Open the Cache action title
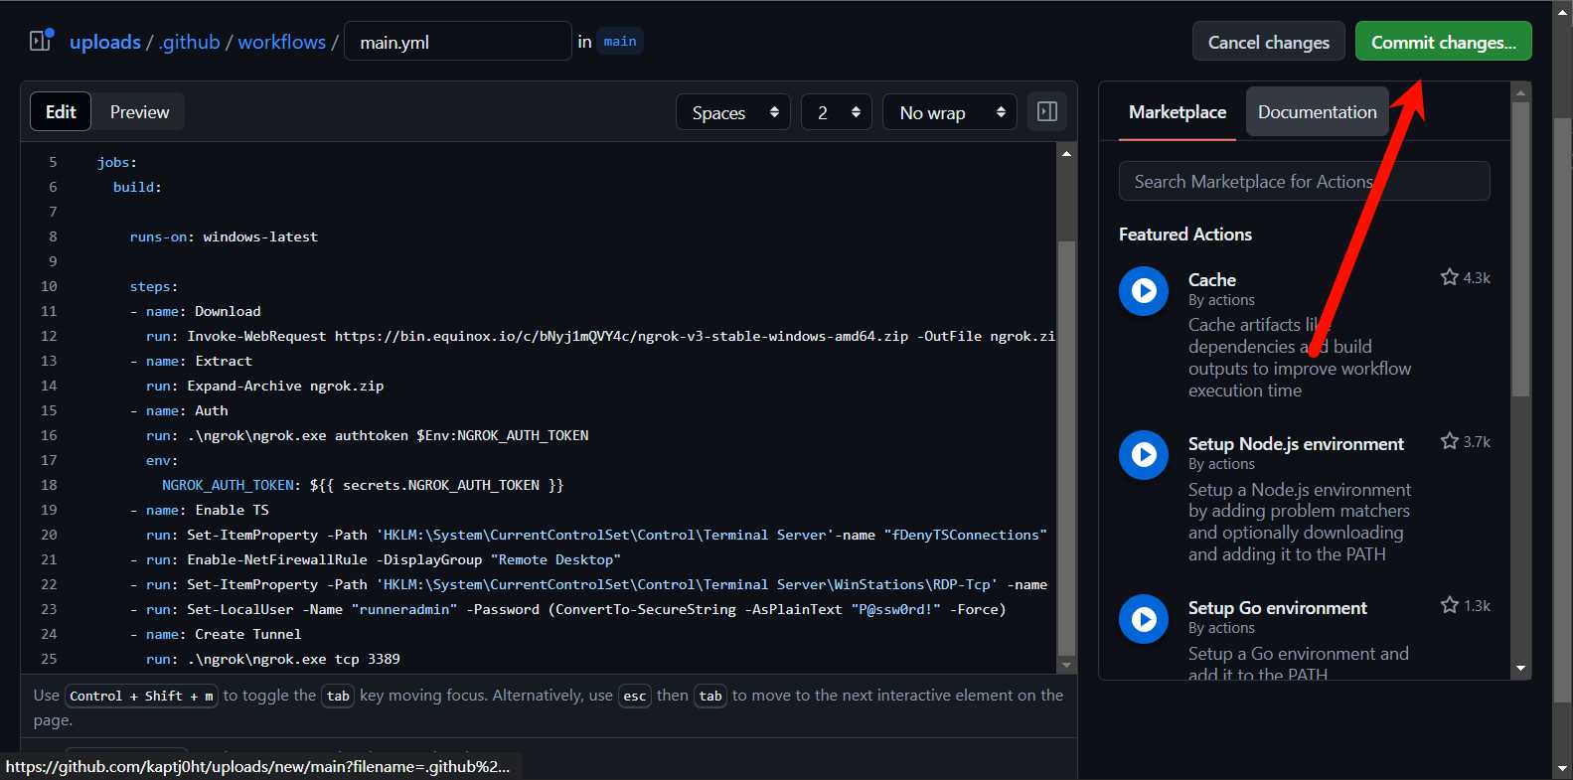 [1212, 280]
